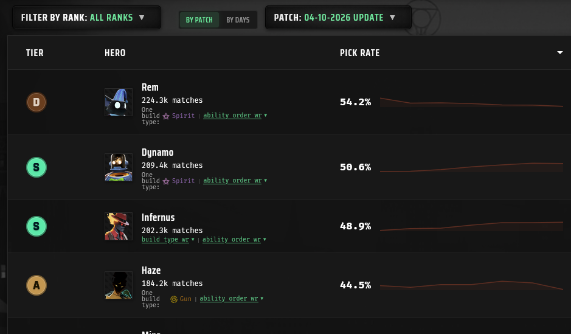
Task: Expand Infernus's build type wr
Action: pyautogui.click(x=168, y=240)
